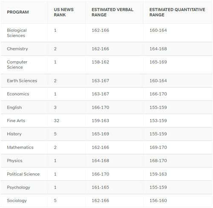Click Psychology verbal range 161-165
Screen dimensions: 213x208
[101, 187]
